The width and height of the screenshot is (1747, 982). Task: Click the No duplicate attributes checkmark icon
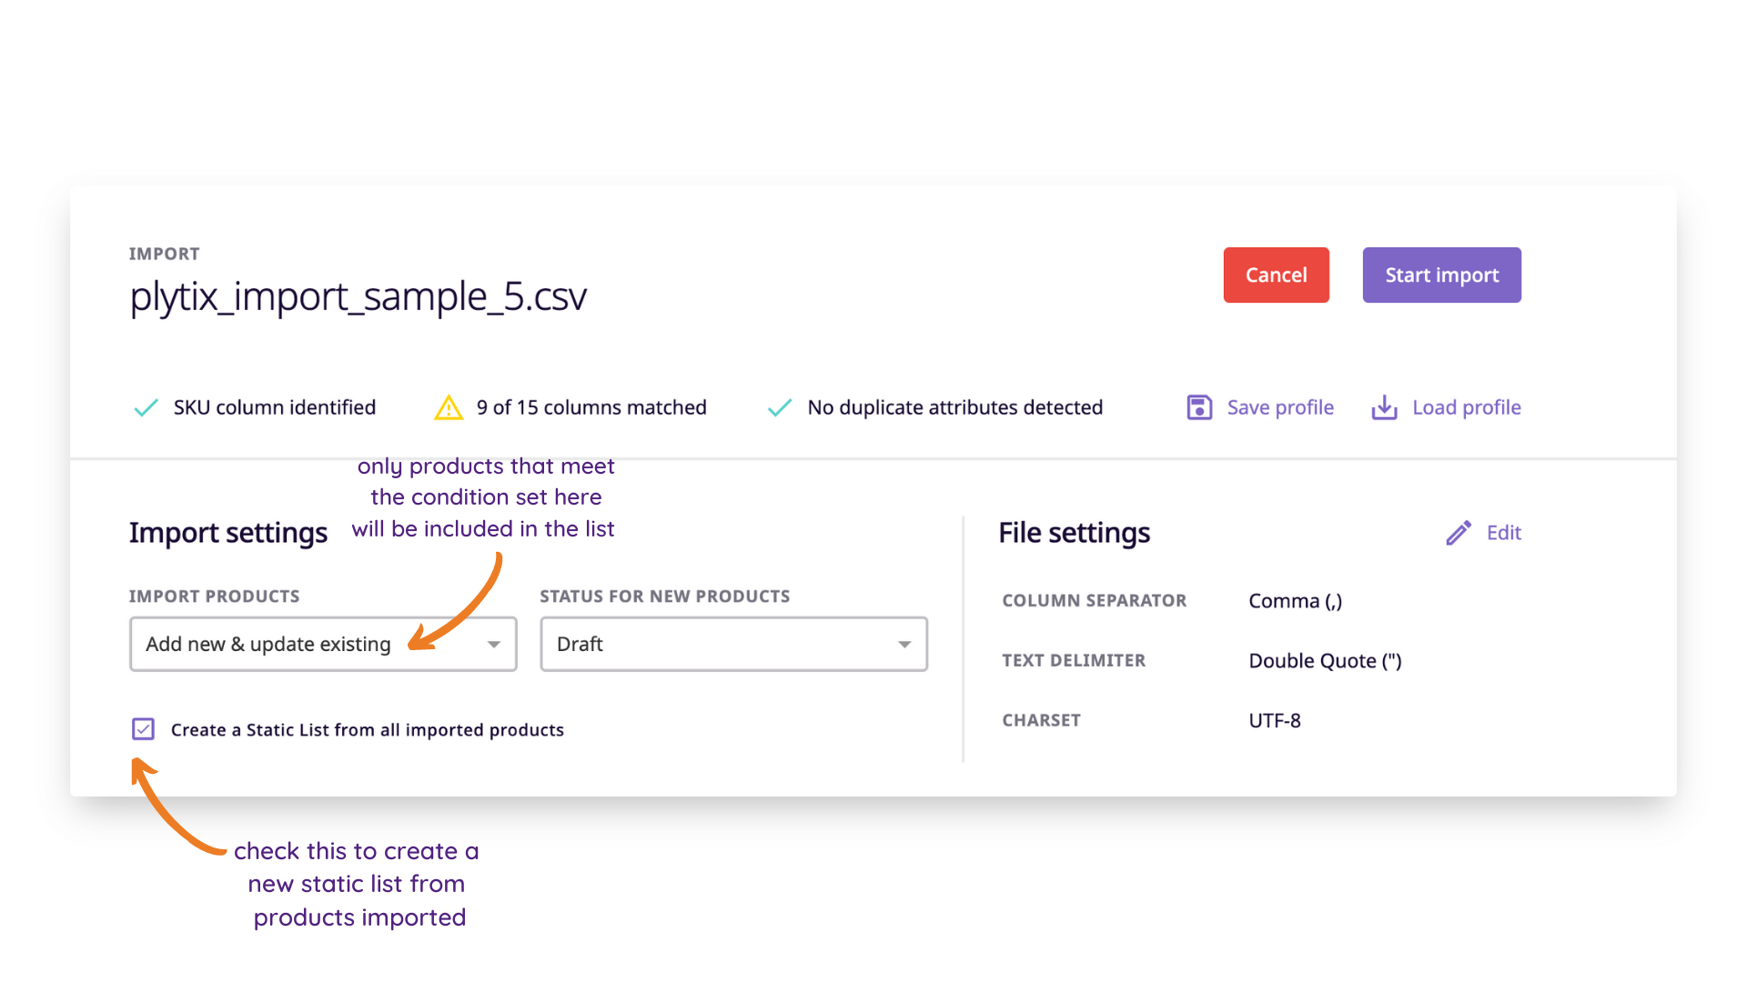click(x=780, y=407)
